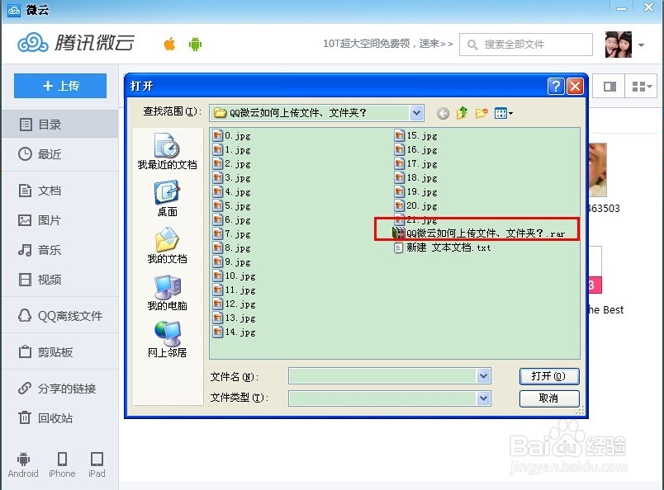Open QQ离线文件 in sidebar
Image resolution: width=664 pixels, height=490 pixels.
coord(60,316)
